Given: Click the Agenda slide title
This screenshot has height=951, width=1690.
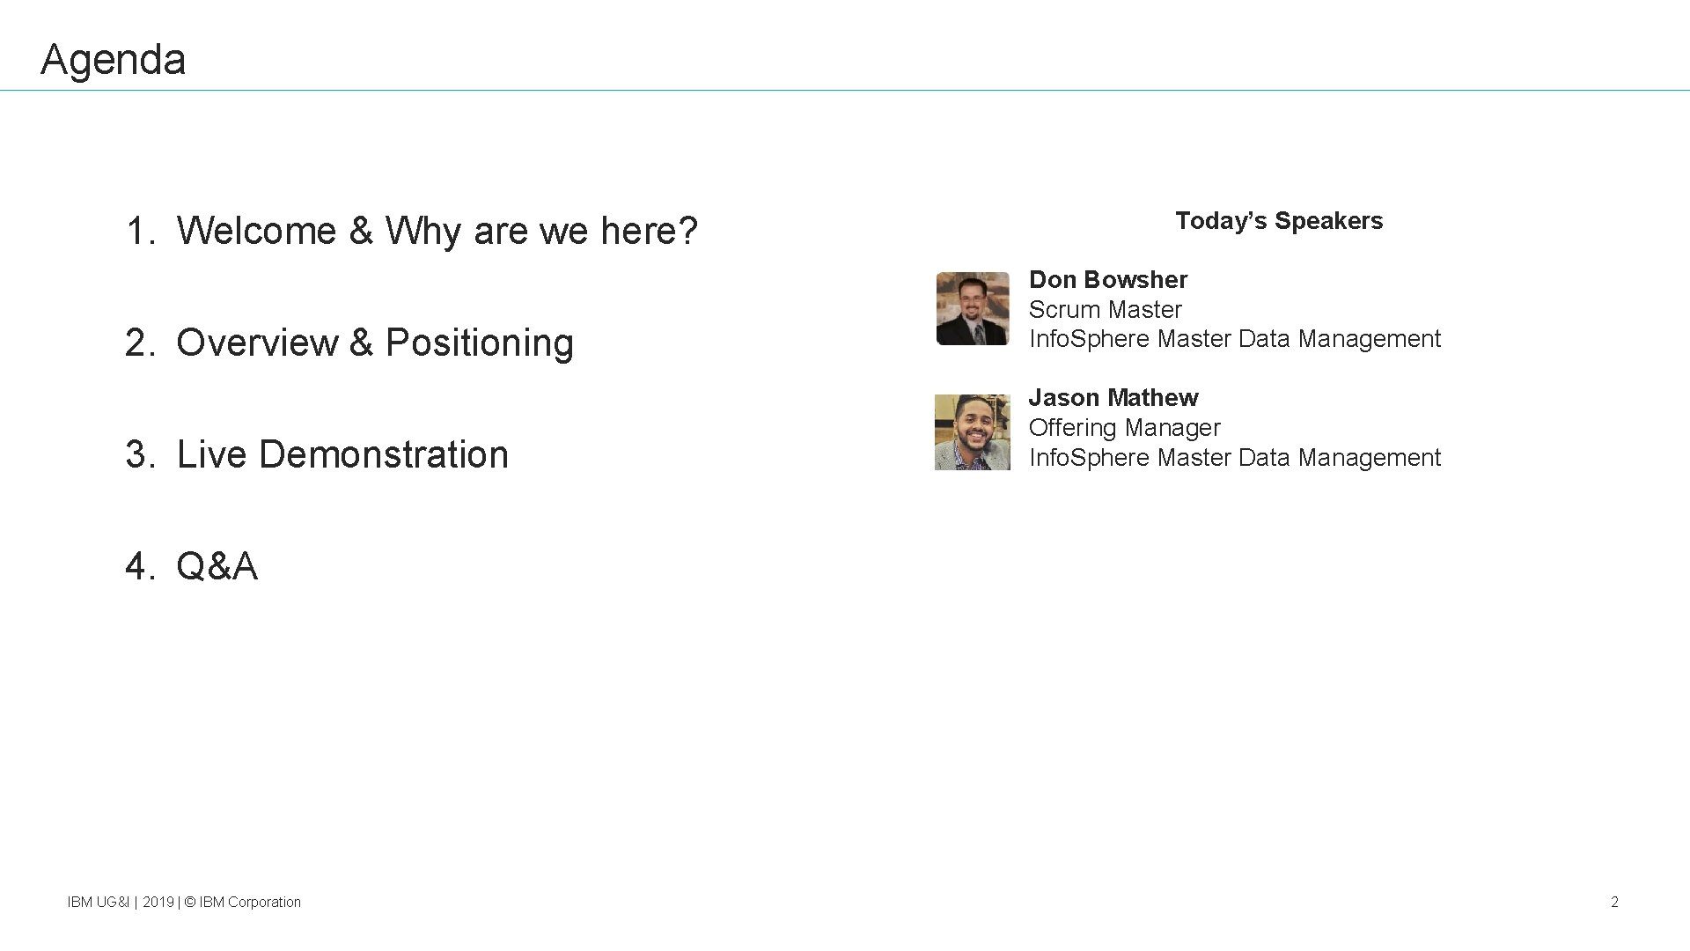Looking at the screenshot, I should (113, 60).
